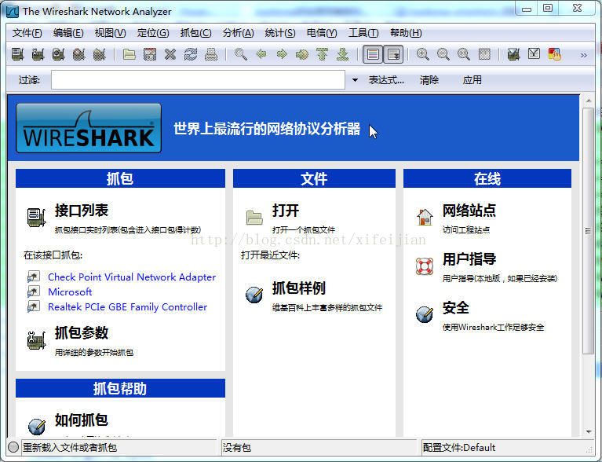
Task: Click the house icon beside 网络站点
Action: (x=425, y=217)
